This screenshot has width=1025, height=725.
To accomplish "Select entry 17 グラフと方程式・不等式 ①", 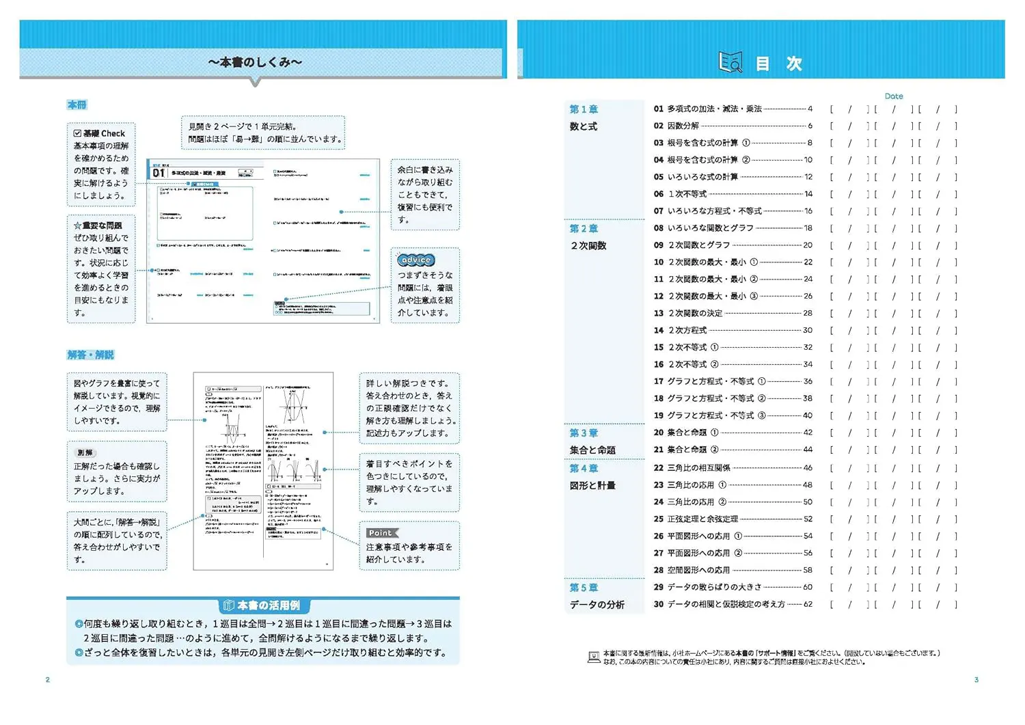I will [x=733, y=381].
